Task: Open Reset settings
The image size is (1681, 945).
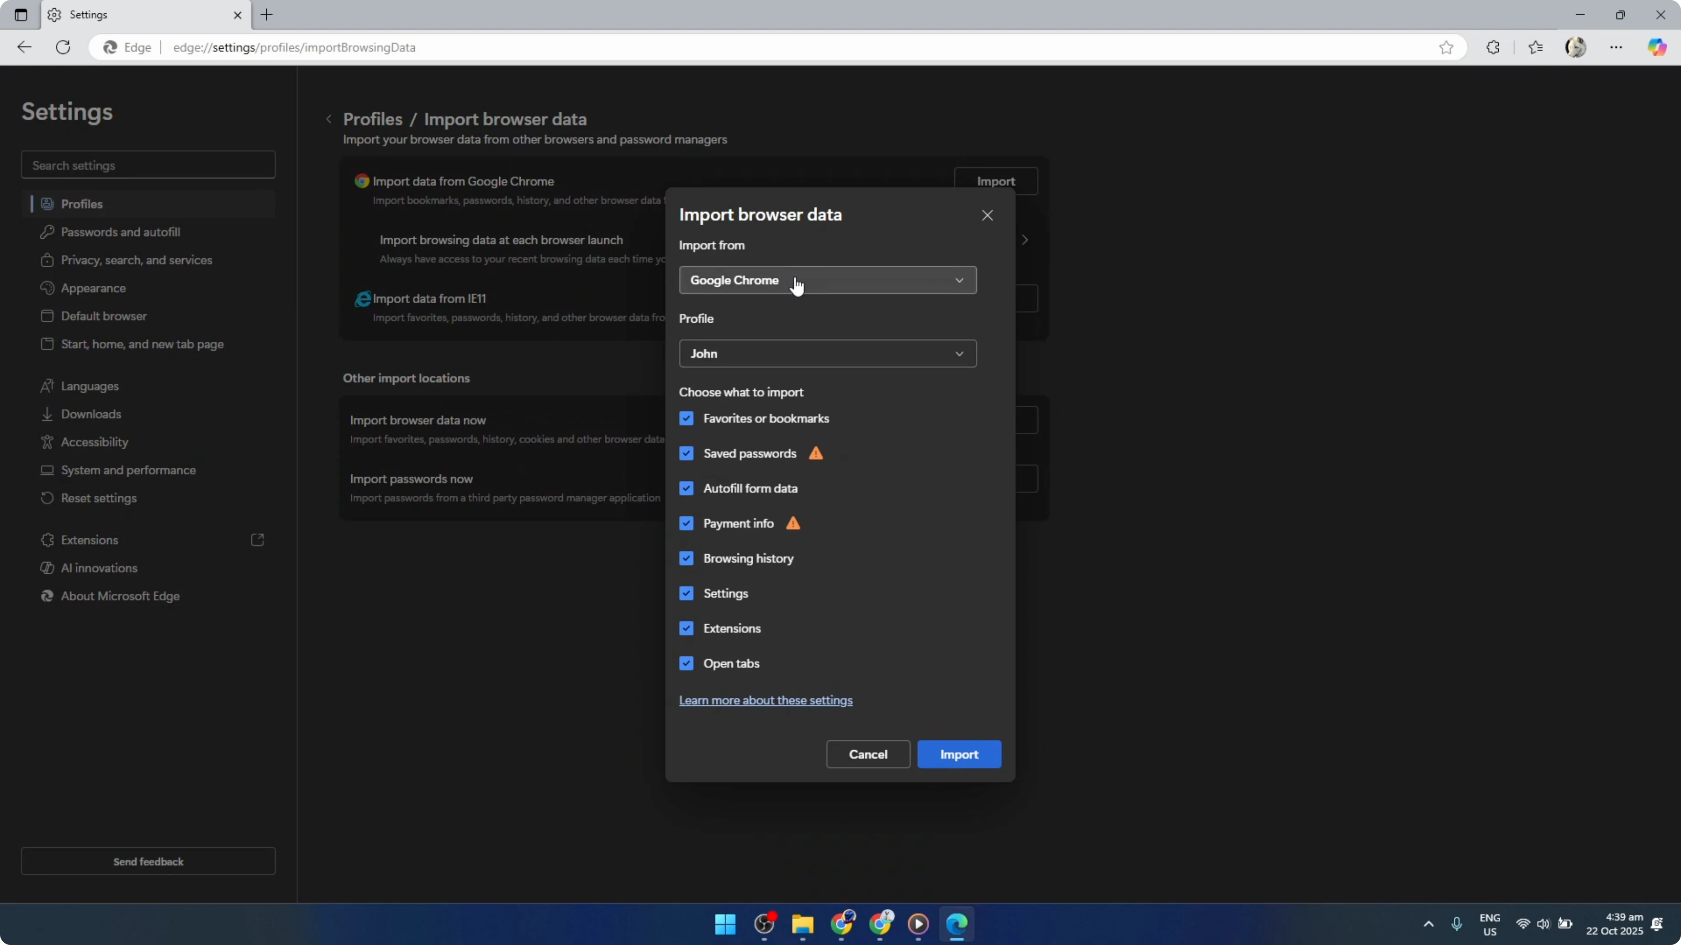Action: point(149,498)
